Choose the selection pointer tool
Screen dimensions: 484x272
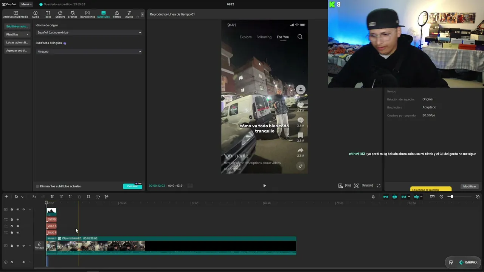(16, 197)
